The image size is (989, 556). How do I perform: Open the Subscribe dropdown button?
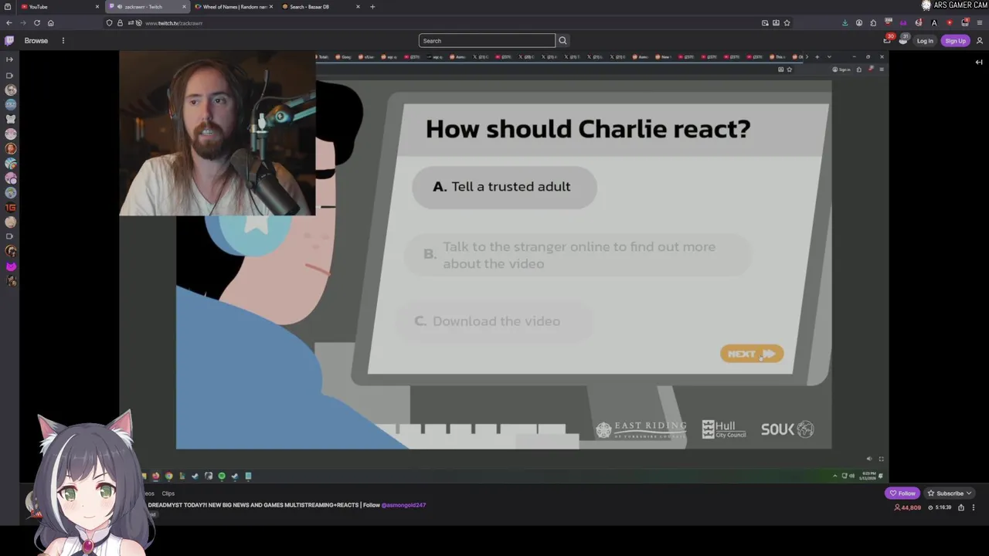pos(950,493)
